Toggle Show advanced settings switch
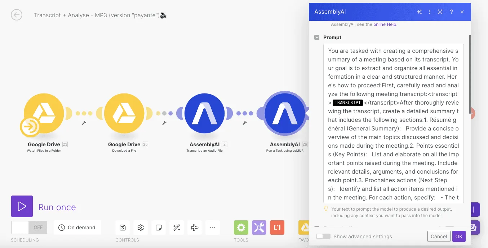This screenshot has height=248, width=488. click(x=323, y=236)
